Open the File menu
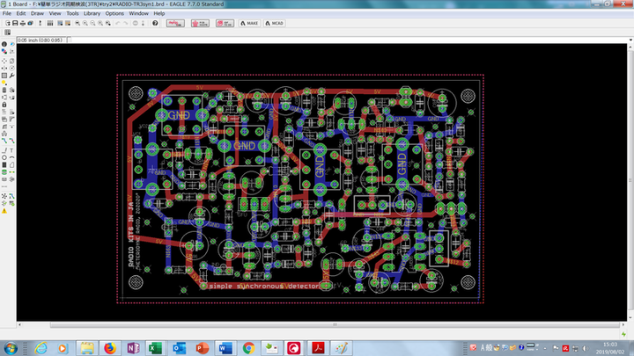The height and width of the screenshot is (356, 634). coord(7,14)
